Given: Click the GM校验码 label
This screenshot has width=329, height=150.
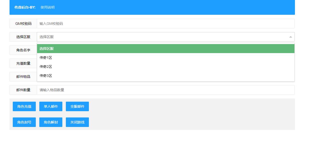Looking at the screenshot, I should pyautogui.click(x=23, y=24).
